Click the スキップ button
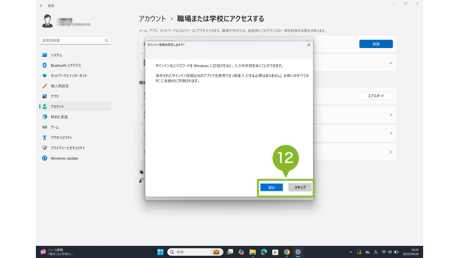The height and width of the screenshot is (258, 459). click(300, 187)
